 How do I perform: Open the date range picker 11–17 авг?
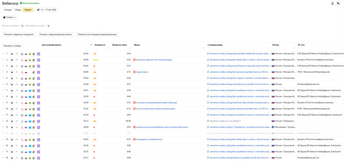(46, 10)
